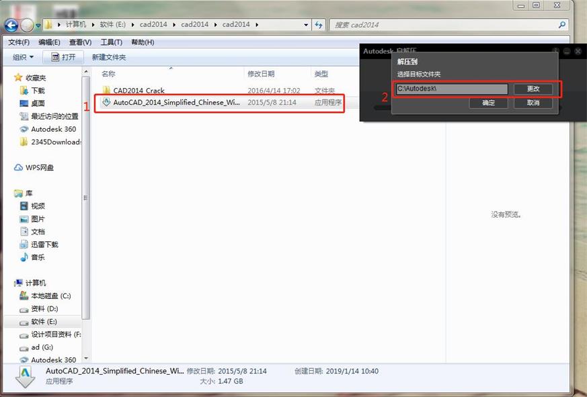Sort files by the 名称 column
The width and height of the screenshot is (587, 397).
(x=108, y=74)
